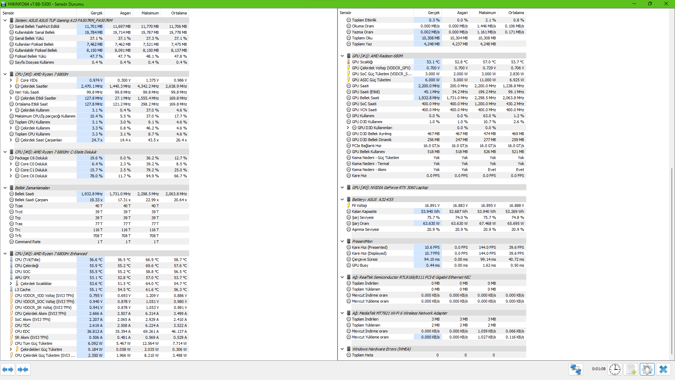675x380 pixels.
Task: Click the blue X close sensors button
Action: (663, 369)
